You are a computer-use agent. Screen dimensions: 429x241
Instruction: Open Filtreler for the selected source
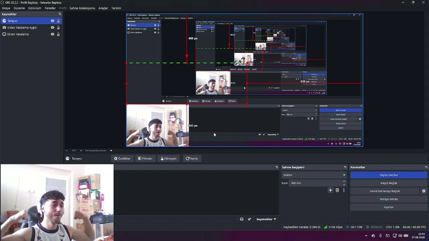145,159
